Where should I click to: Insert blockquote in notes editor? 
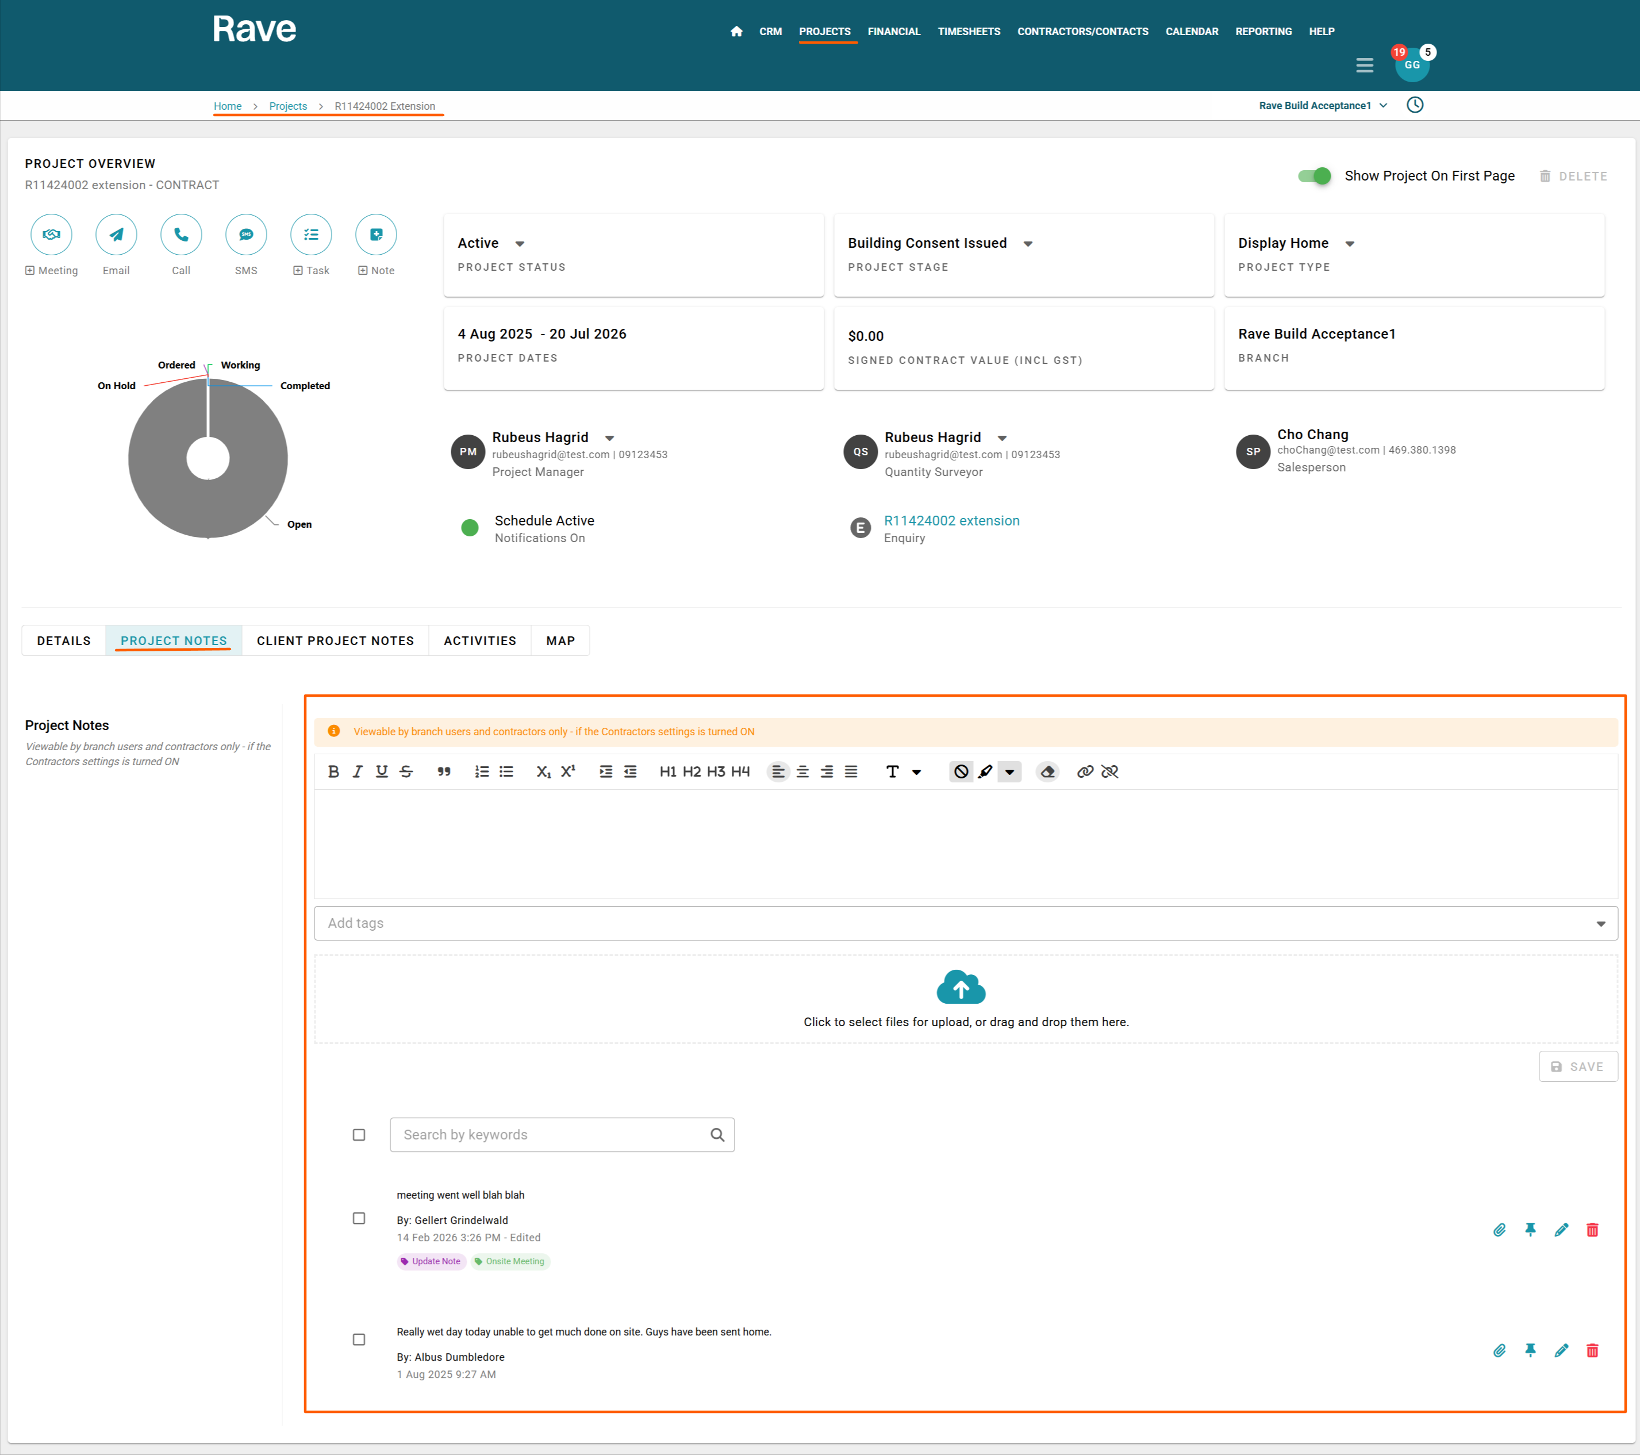pos(444,771)
